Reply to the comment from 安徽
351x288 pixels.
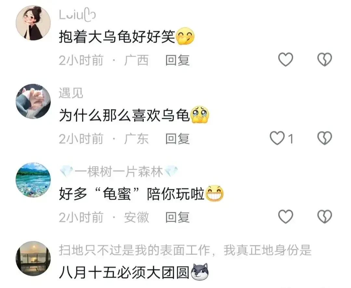(x=177, y=217)
